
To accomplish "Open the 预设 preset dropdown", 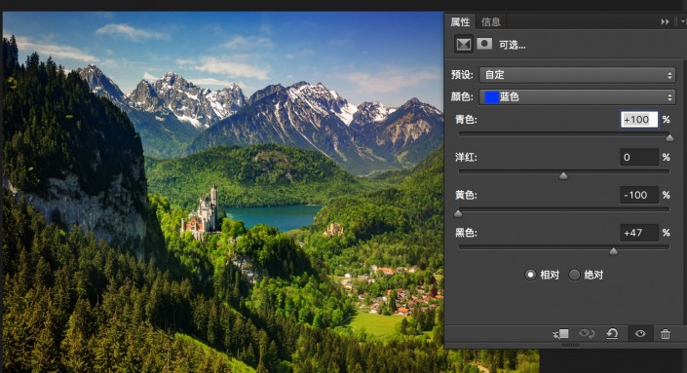I will [x=578, y=75].
